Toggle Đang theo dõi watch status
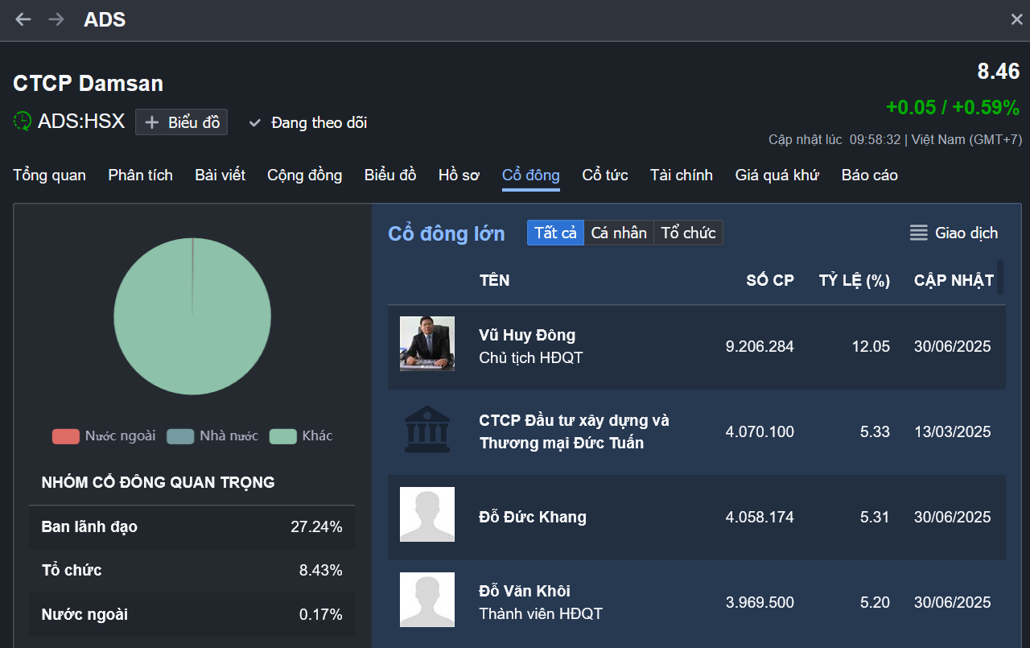The image size is (1030, 648). coord(308,122)
